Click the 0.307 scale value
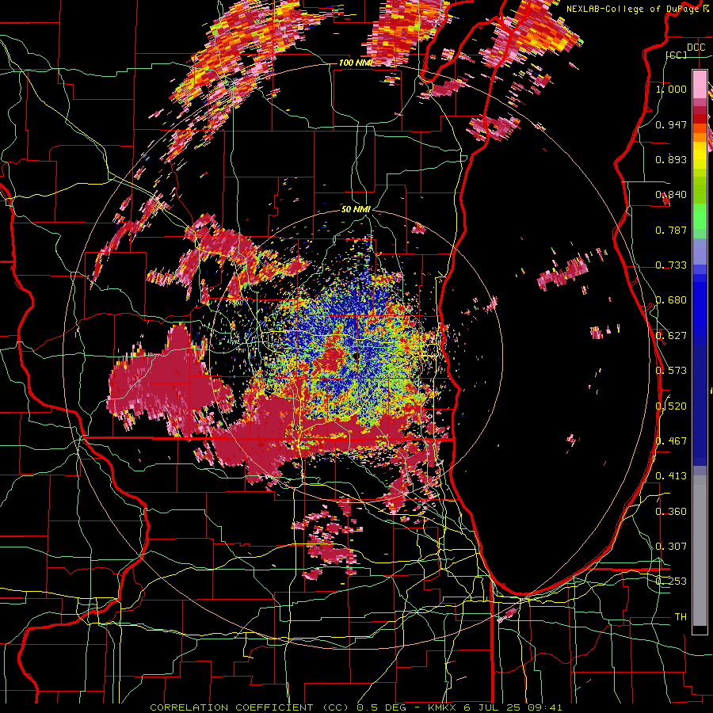The image size is (713, 713). click(x=671, y=547)
